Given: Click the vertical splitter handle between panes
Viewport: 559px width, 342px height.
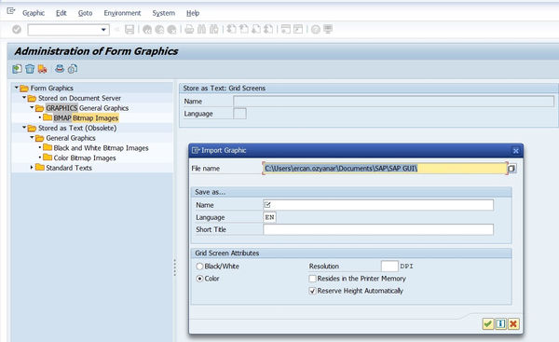Looking at the screenshot, I should (x=175, y=267).
